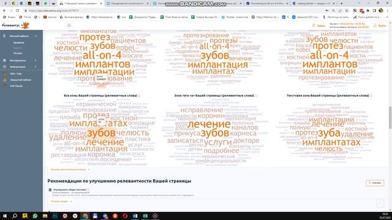Image resolution: width=392 pixels, height=220 pixels.
Task: Click the Задачи link in the header
Action: [x=319, y=26]
